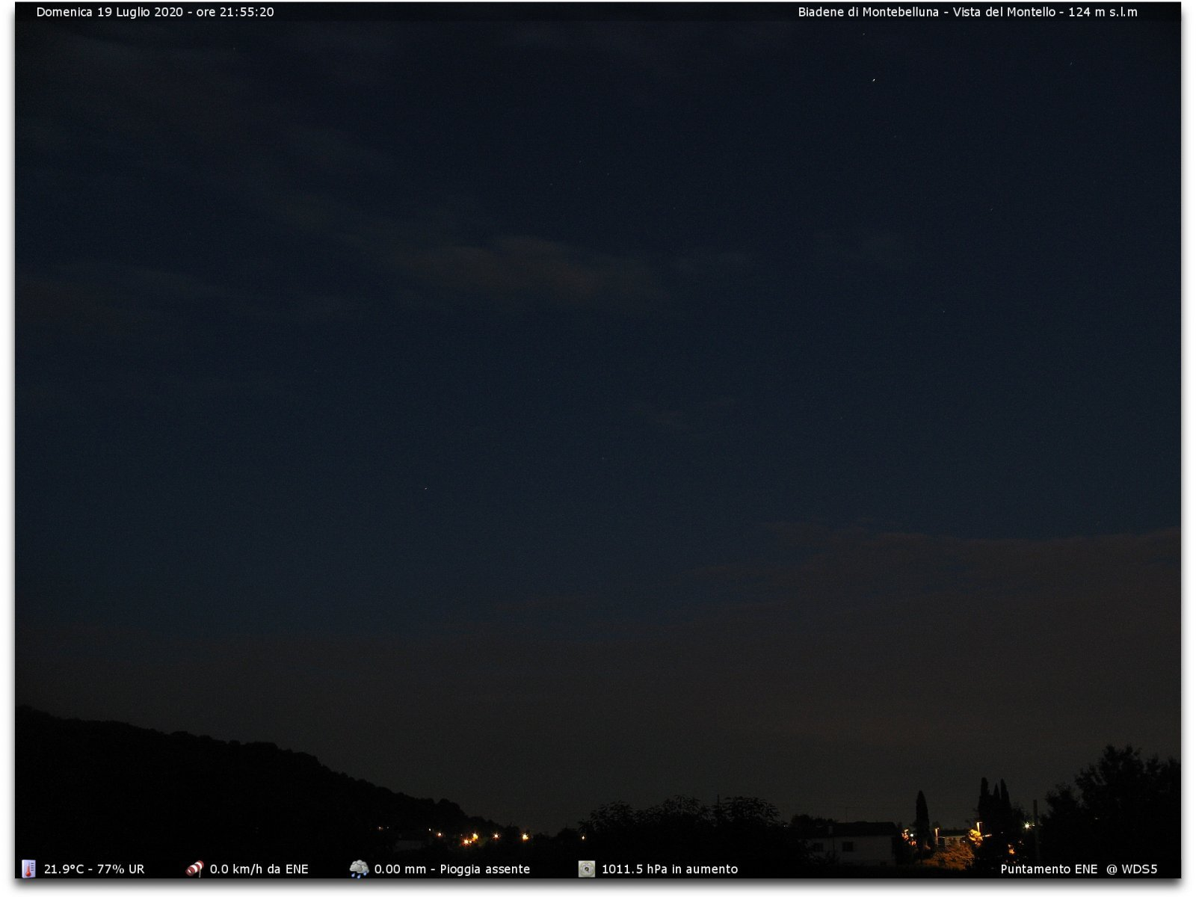The height and width of the screenshot is (897, 1196).
Task: Click the rain cloud icon beside 0.00 mm
Action: 359,869
